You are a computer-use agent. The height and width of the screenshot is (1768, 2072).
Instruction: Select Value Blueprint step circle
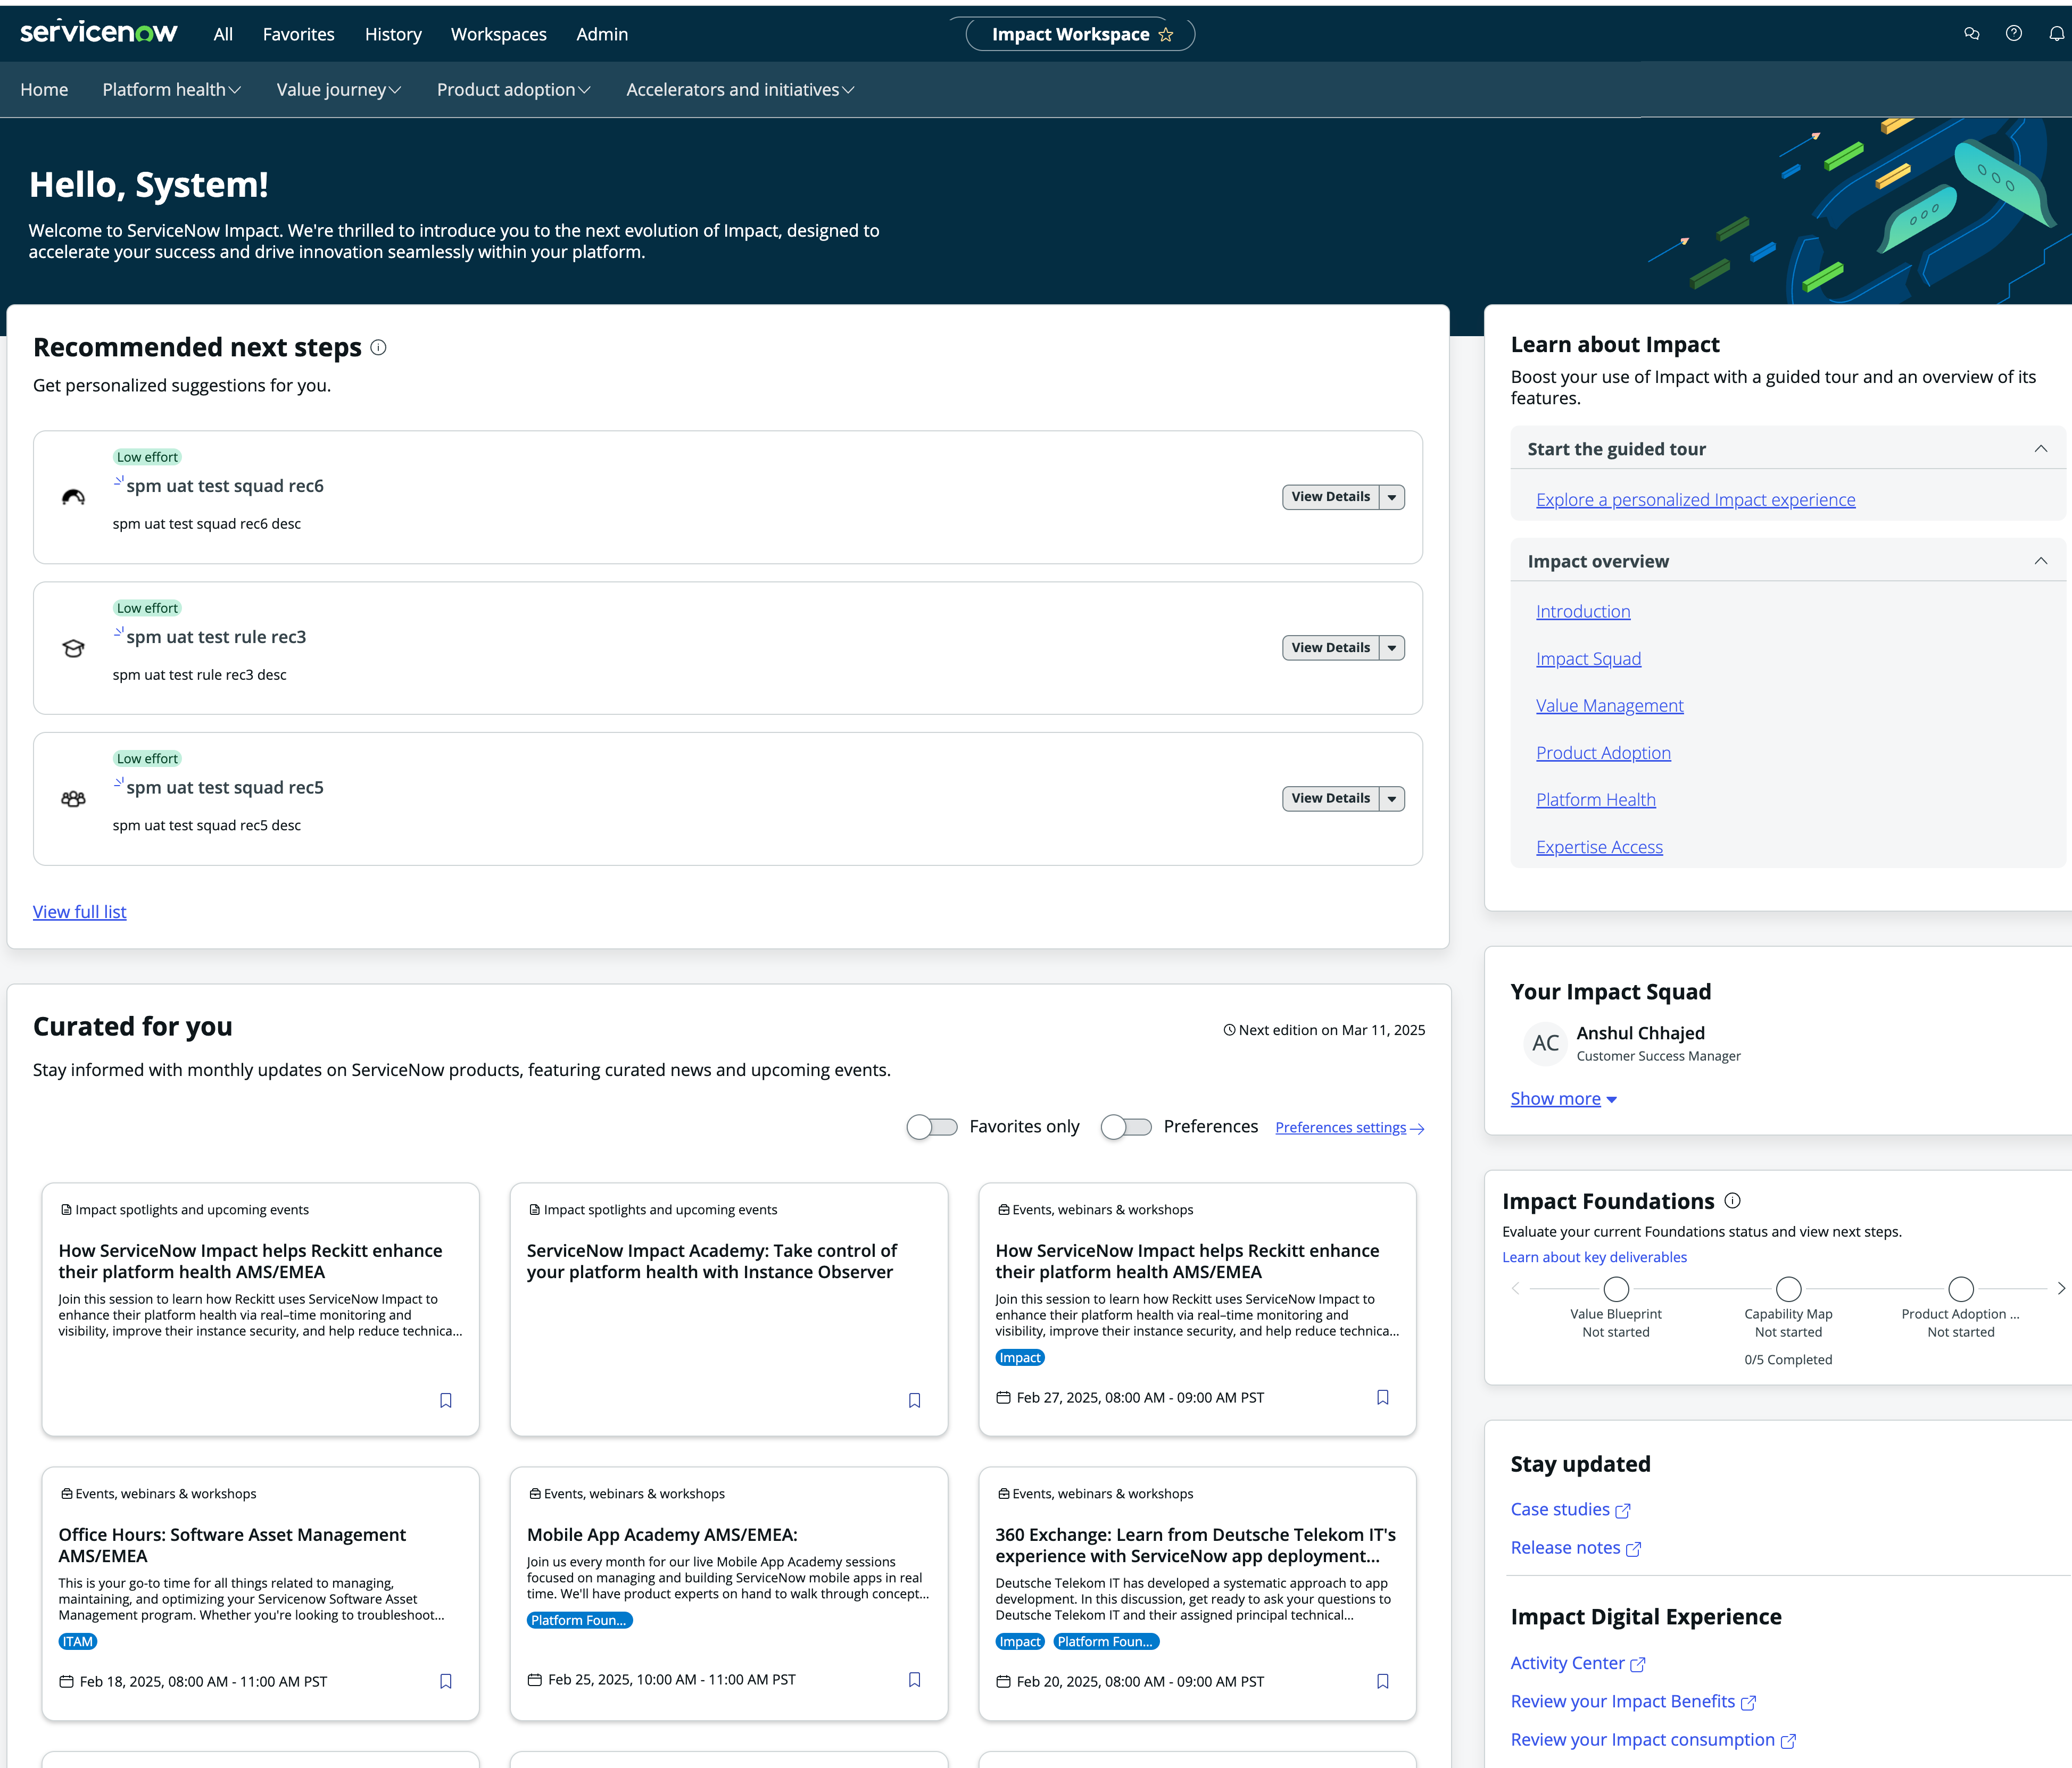pyautogui.click(x=1616, y=1288)
